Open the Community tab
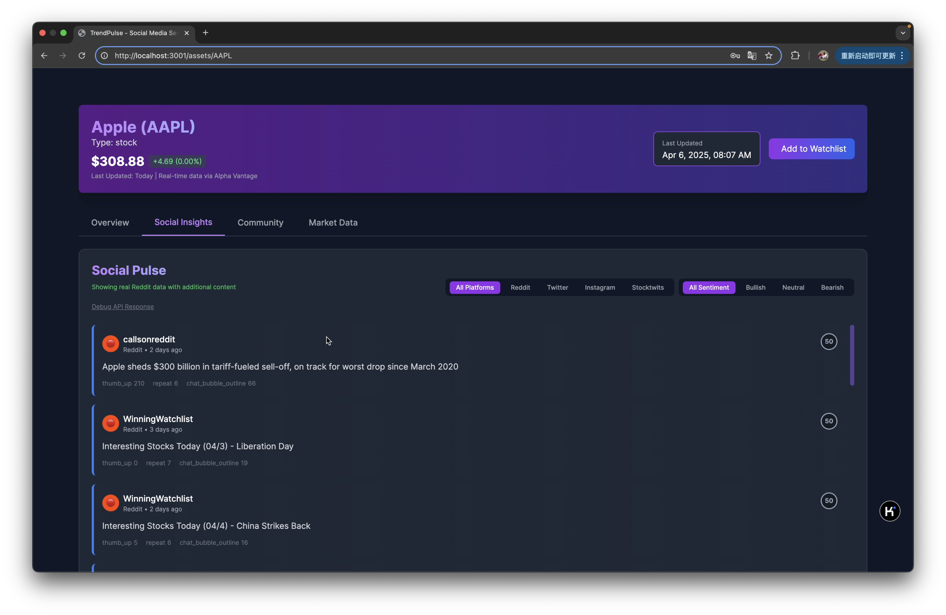Image resolution: width=946 pixels, height=615 pixels. [x=260, y=223]
